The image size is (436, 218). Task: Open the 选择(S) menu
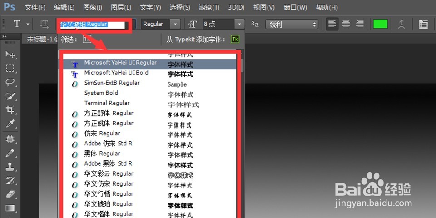[180, 8]
